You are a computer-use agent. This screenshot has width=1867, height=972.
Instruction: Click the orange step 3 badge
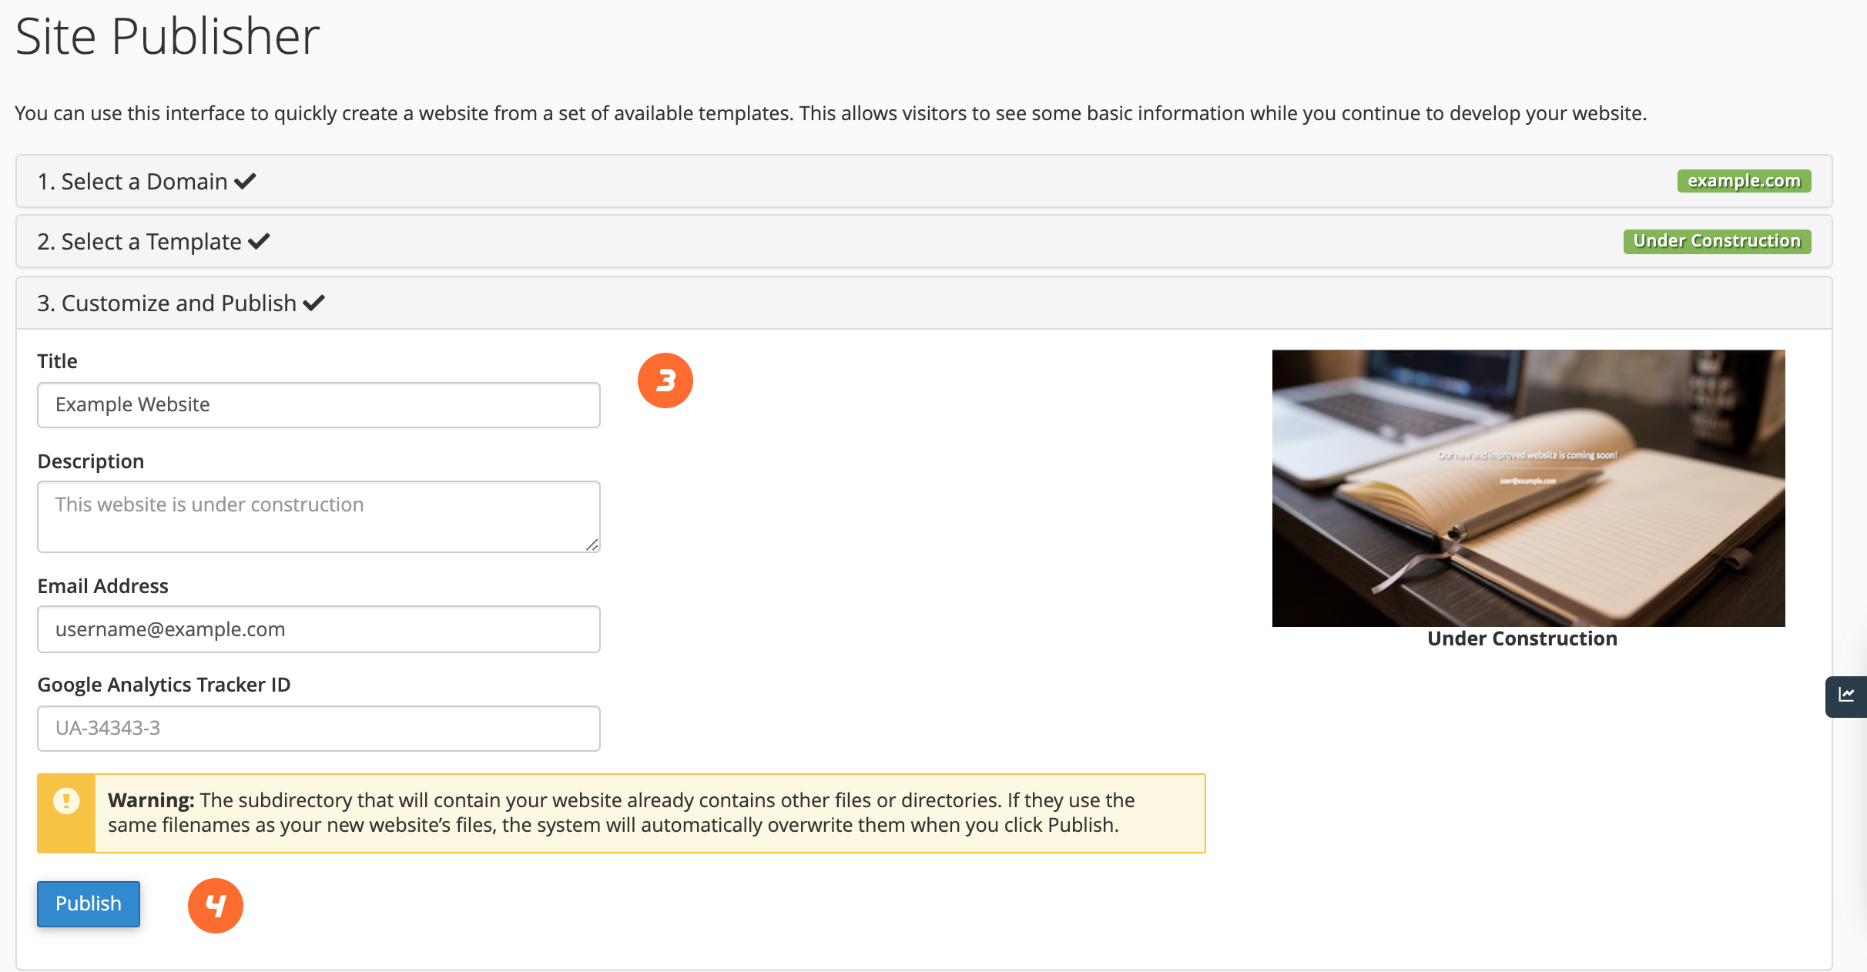pyautogui.click(x=665, y=380)
